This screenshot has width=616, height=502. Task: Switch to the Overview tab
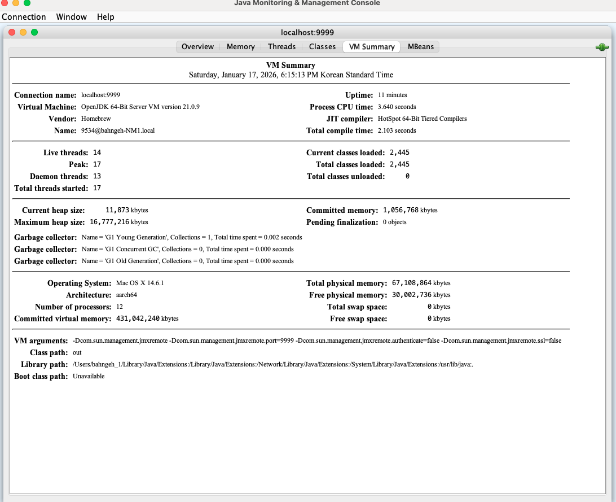point(197,47)
